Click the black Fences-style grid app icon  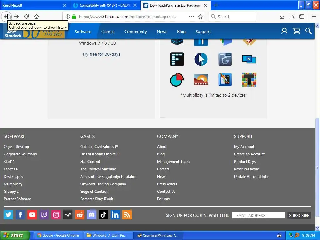tap(177, 59)
